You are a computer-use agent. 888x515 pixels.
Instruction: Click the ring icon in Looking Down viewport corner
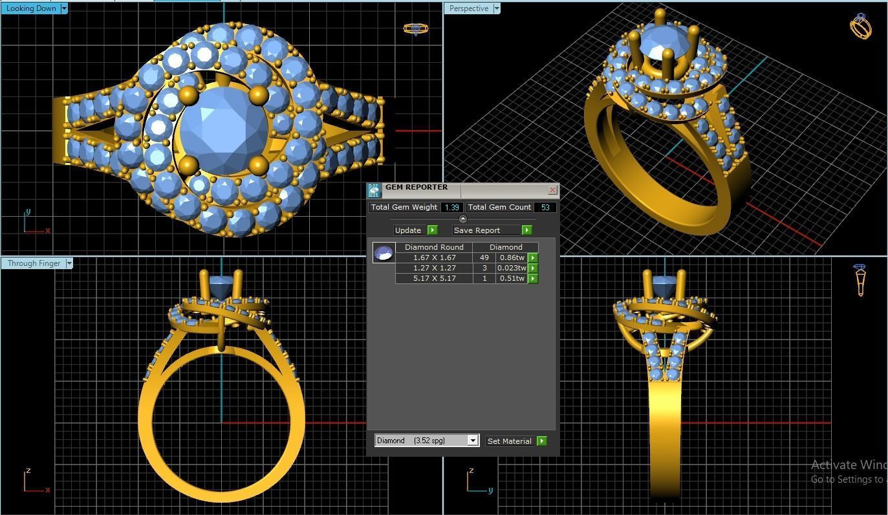point(415,29)
